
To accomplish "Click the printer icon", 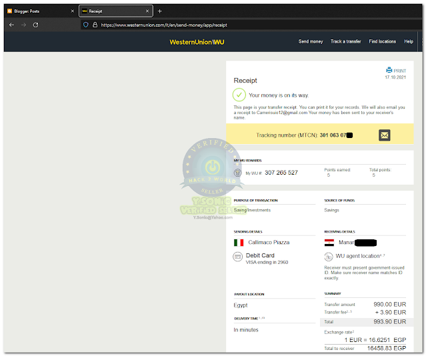I will coord(389,70).
